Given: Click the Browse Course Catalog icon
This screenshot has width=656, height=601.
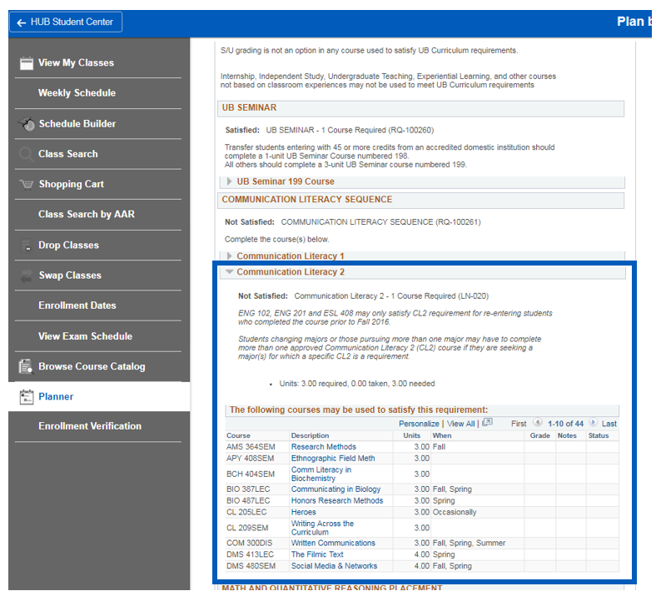Looking at the screenshot, I should [x=26, y=366].
